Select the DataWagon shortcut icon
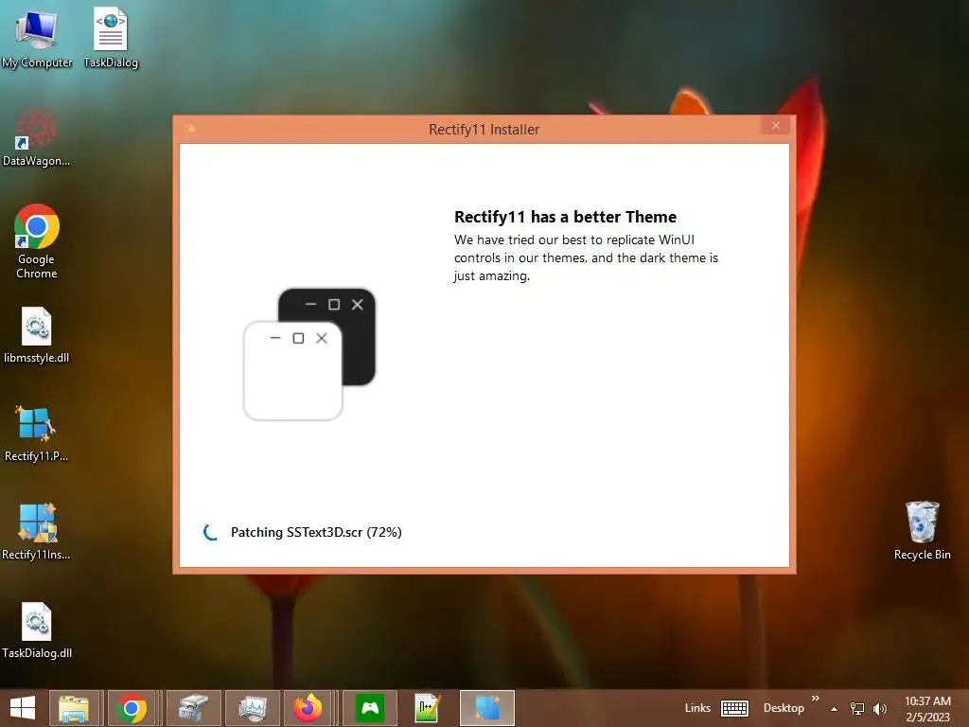Image resolution: width=969 pixels, height=727 pixels. click(x=36, y=137)
